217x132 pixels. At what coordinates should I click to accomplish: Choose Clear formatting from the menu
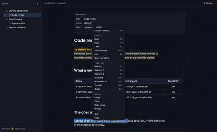click(x=108, y=58)
